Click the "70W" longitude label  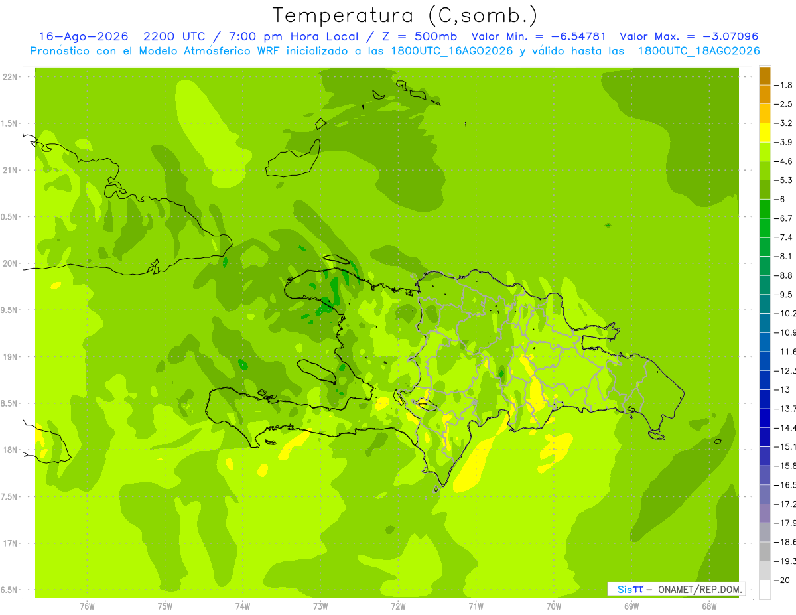click(554, 606)
